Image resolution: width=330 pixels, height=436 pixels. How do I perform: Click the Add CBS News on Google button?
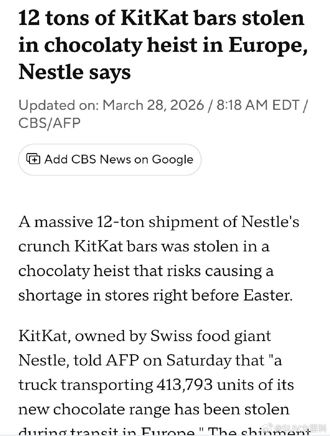110,160
